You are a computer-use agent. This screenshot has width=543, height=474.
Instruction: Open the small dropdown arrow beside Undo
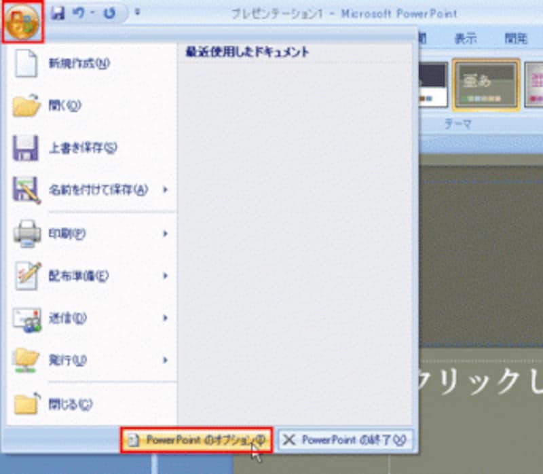[92, 13]
